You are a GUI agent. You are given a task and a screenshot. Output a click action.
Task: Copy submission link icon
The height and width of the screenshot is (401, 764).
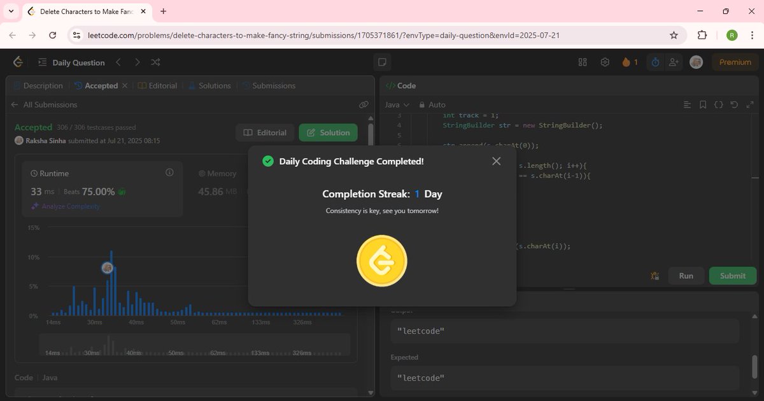coord(364,104)
